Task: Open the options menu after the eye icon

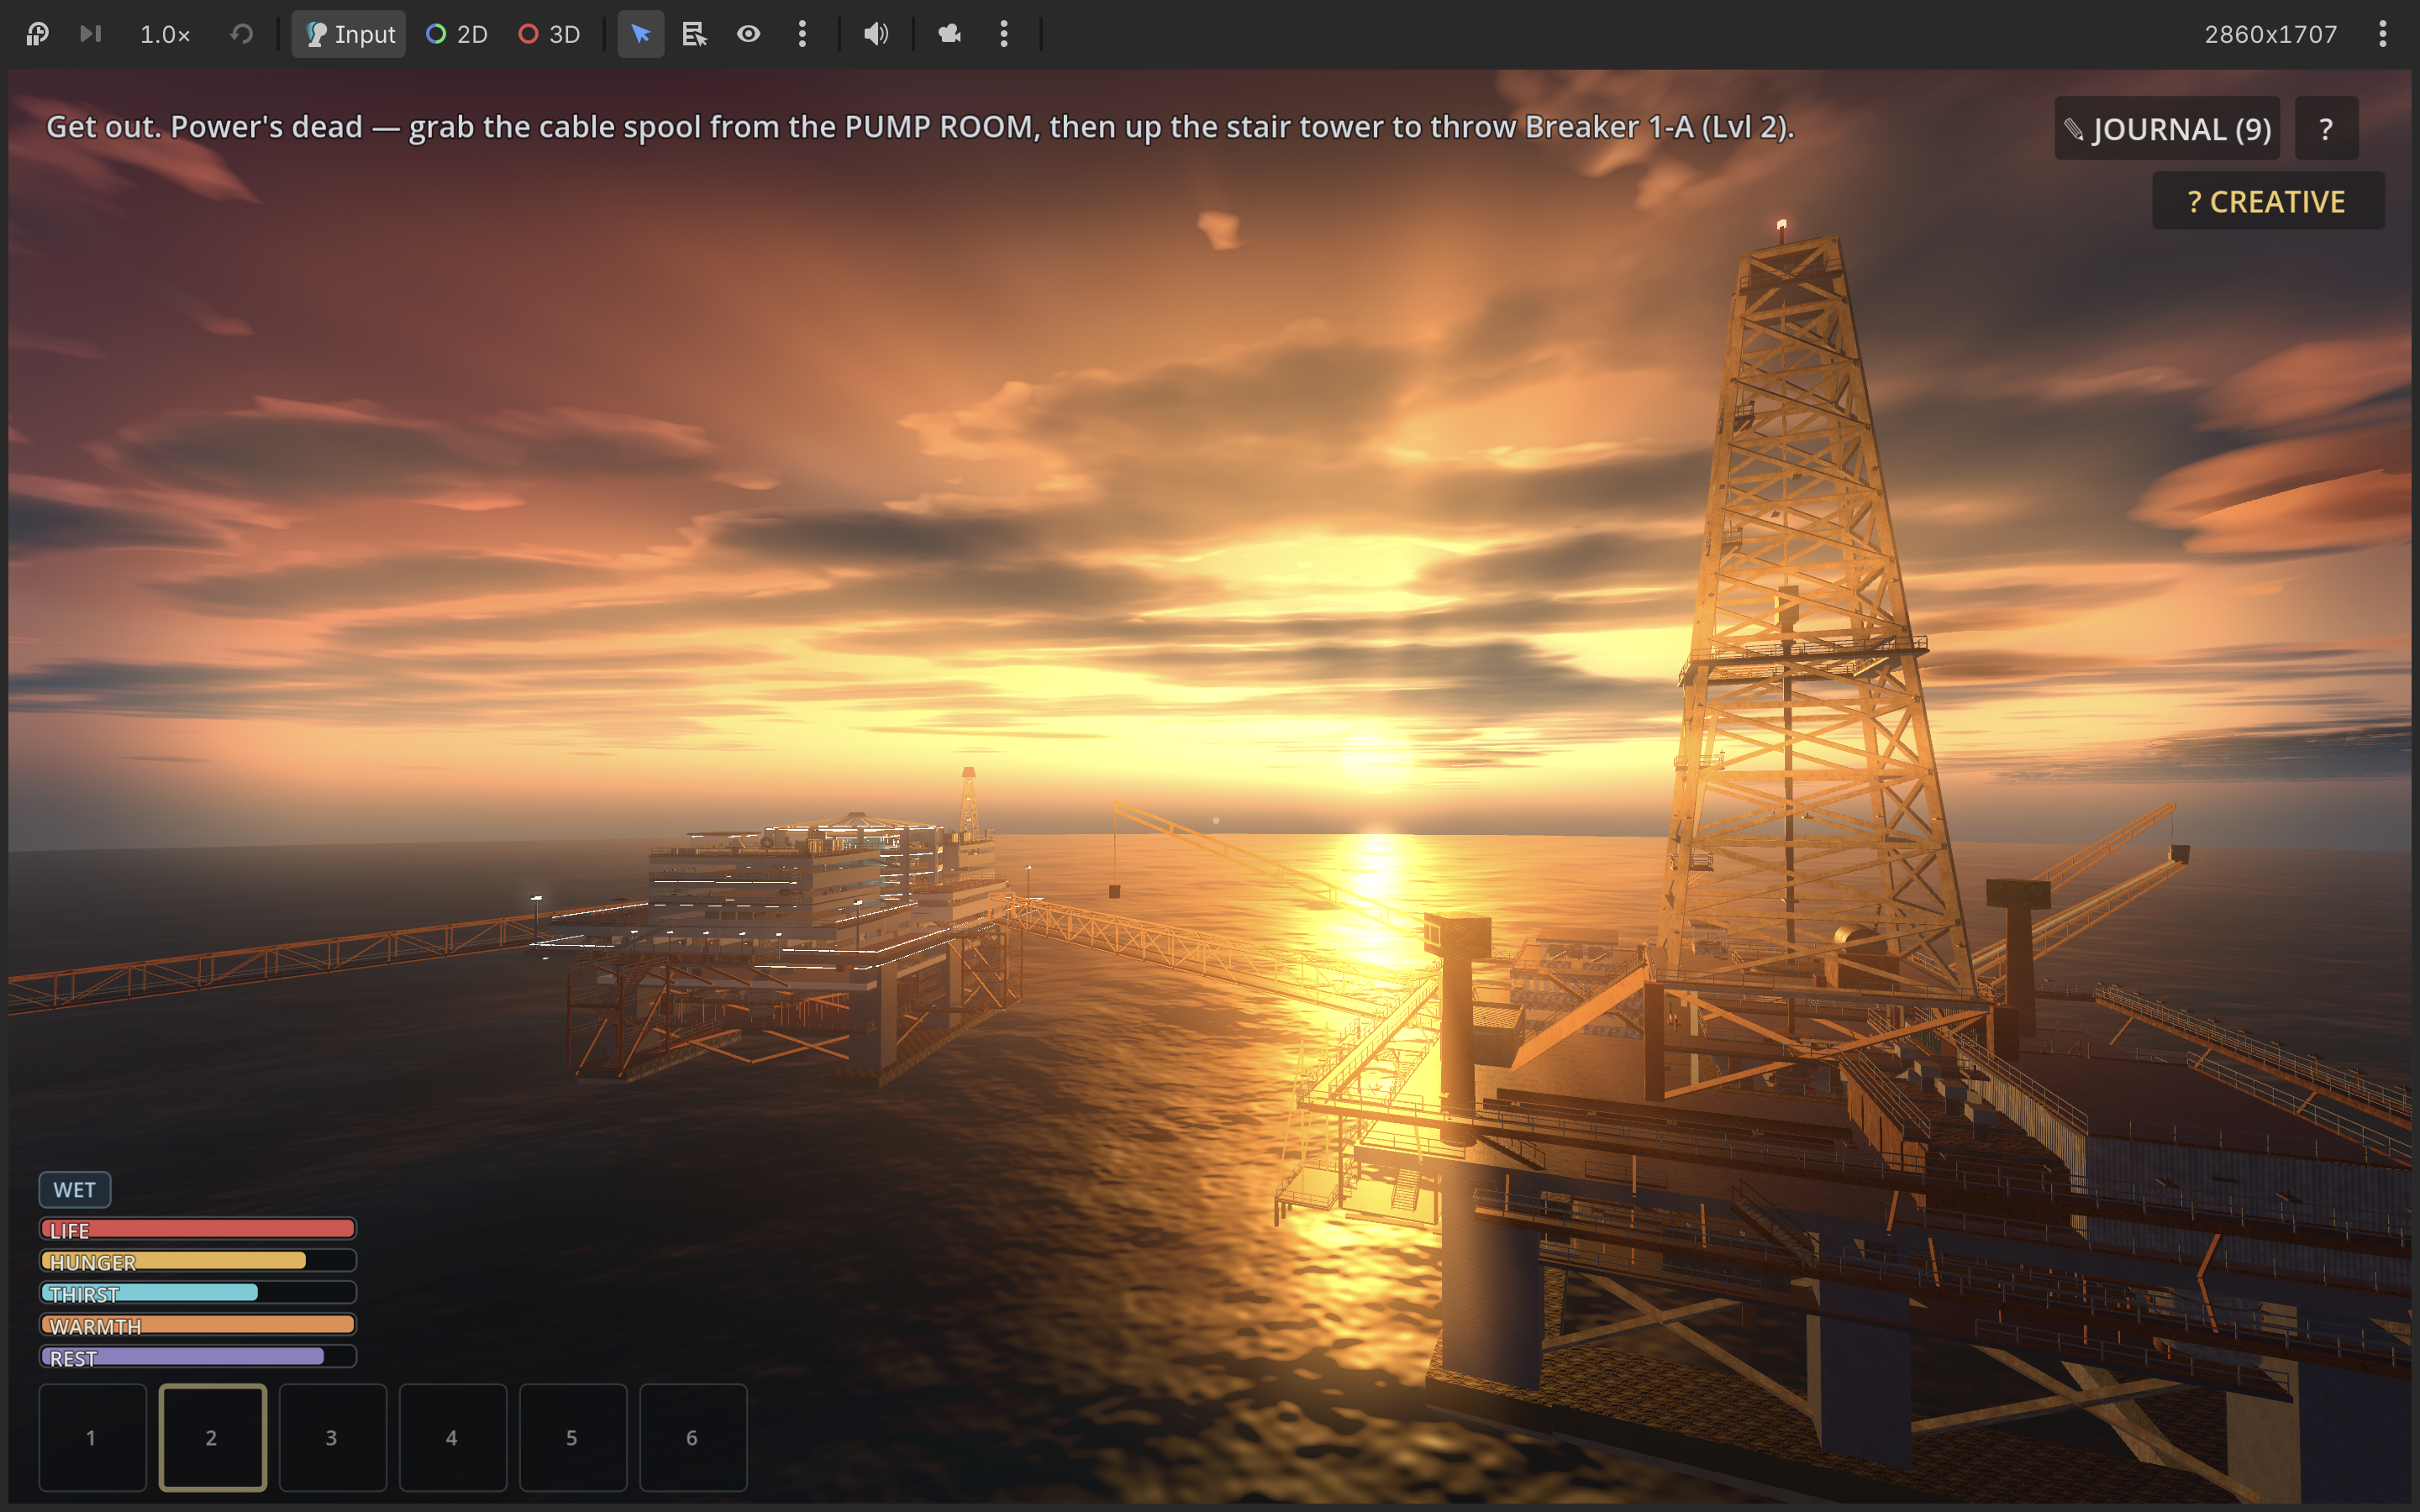Action: (x=802, y=34)
